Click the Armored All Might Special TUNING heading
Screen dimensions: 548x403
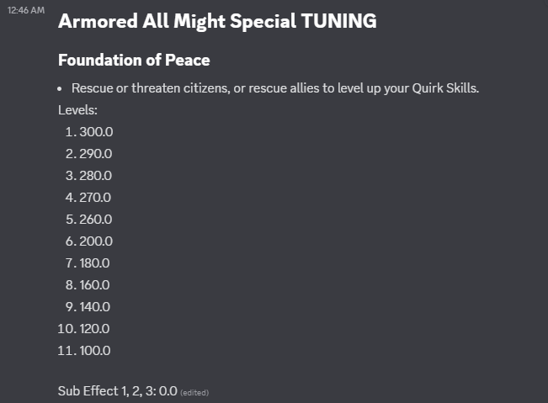[x=217, y=21]
